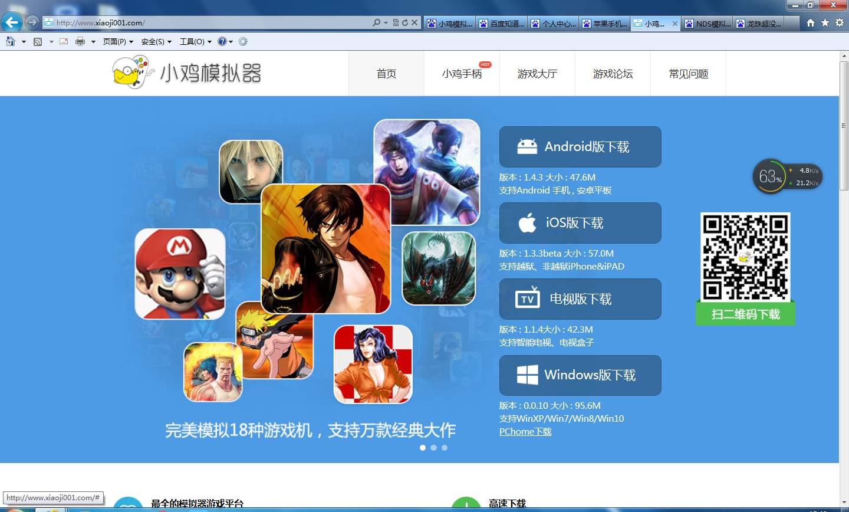Image resolution: width=849 pixels, height=512 pixels.
Task: Click the green 扫二维码下载 button
Action: click(x=745, y=314)
